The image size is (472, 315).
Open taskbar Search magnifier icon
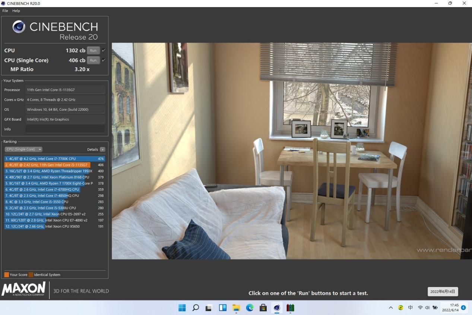[x=195, y=308]
